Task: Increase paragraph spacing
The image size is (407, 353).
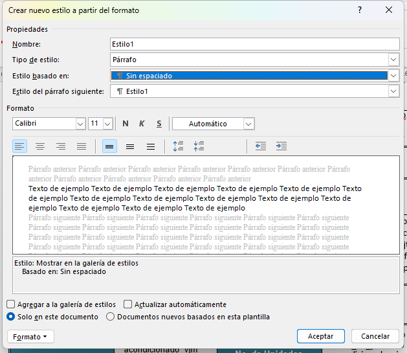Action: click(178, 146)
